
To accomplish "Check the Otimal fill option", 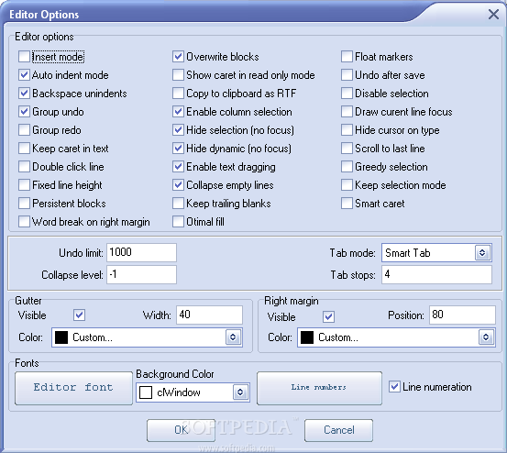I will [x=178, y=222].
